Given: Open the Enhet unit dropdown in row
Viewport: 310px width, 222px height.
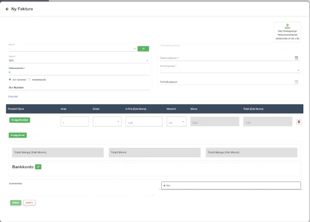Looking at the screenshot, I should click(x=107, y=122).
